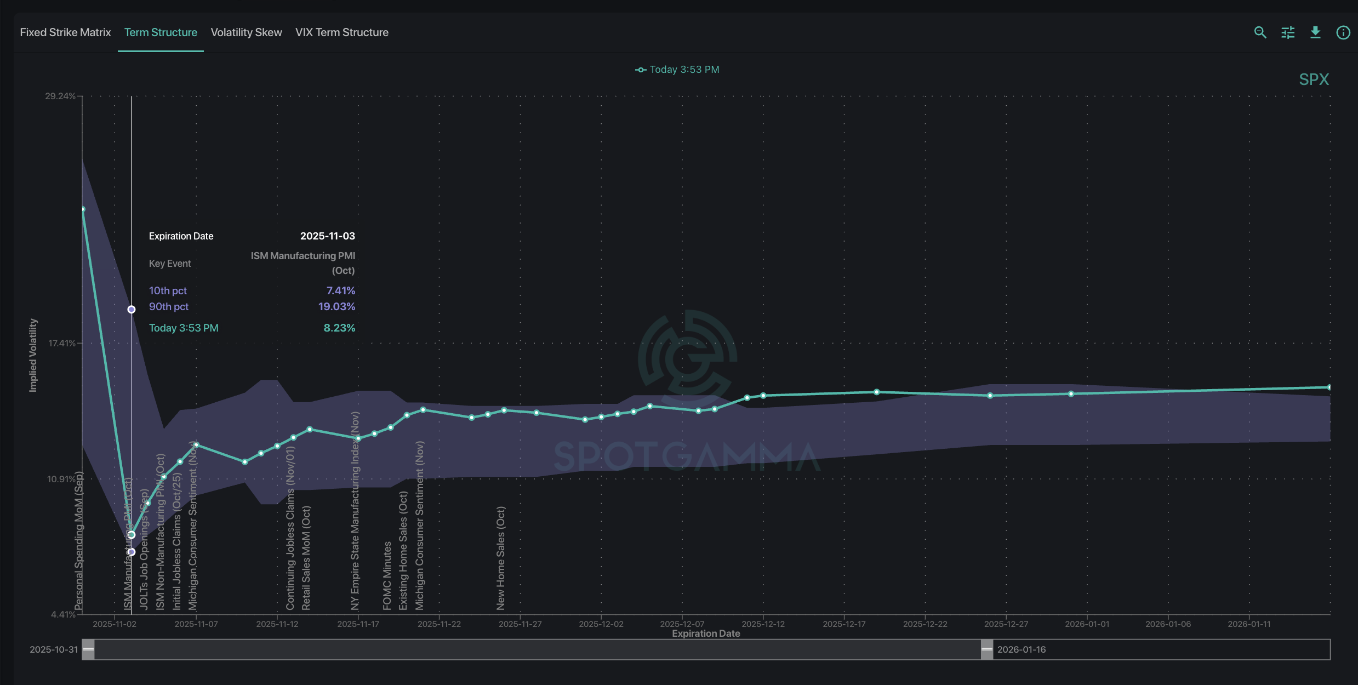Image resolution: width=1358 pixels, height=685 pixels.
Task: Switch to Fixed Strike Matrix tab
Action: pyautogui.click(x=65, y=32)
